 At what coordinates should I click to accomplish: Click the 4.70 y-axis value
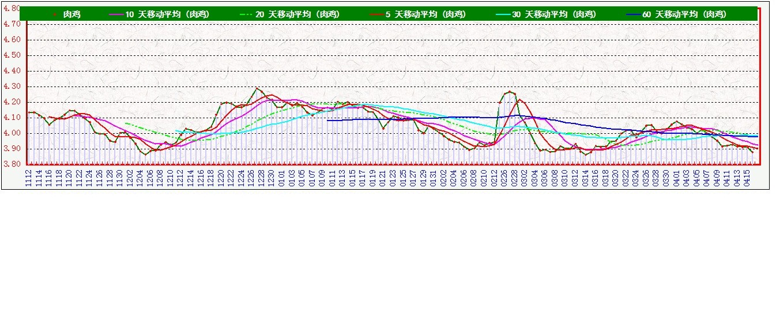coord(13,24)
